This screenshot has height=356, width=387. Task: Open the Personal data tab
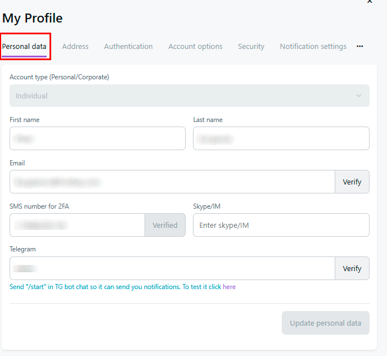(x=24, y=47)
